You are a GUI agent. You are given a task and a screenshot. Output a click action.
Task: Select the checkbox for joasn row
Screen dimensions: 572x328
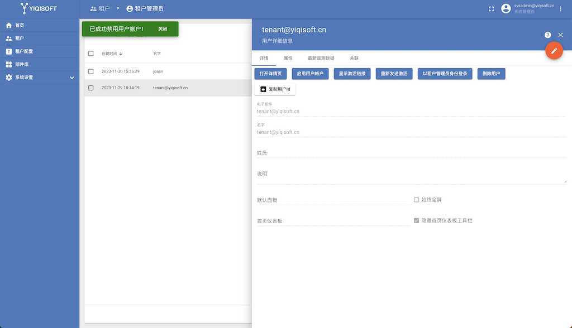pyautogui.click(x=91, y=71)
